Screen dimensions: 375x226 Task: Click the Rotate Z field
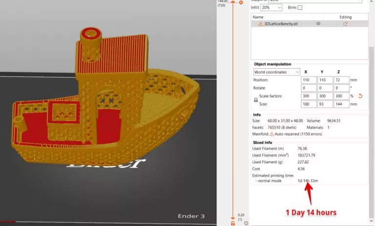pyautogui.click(x=341, y=88)
